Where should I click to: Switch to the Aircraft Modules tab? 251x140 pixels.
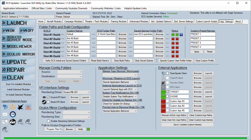point(54,21)
